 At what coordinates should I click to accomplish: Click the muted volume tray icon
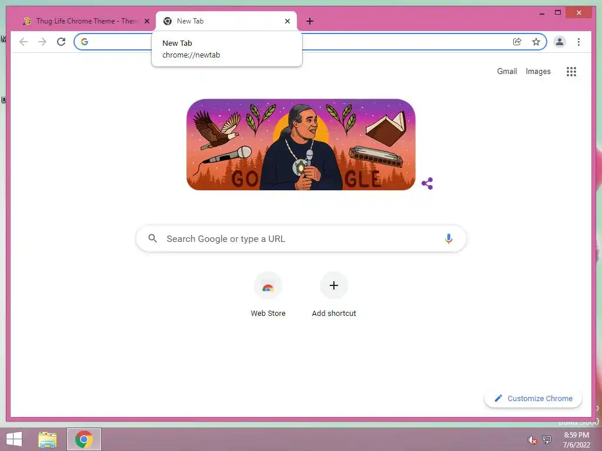click(x=532, y=440)
